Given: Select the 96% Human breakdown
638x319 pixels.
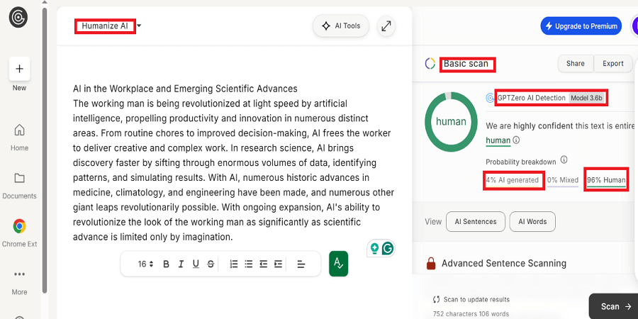Looking at the screenshot, I should pyautogui.click(x=606, y=180).
